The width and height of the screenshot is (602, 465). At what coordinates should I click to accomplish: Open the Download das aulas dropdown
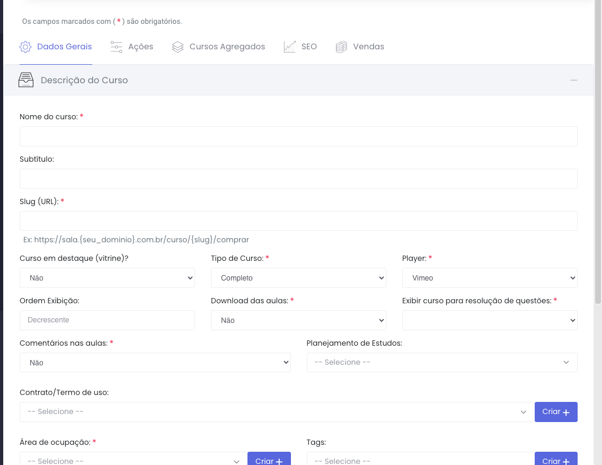pyautogui.click(x=298, y=320)
